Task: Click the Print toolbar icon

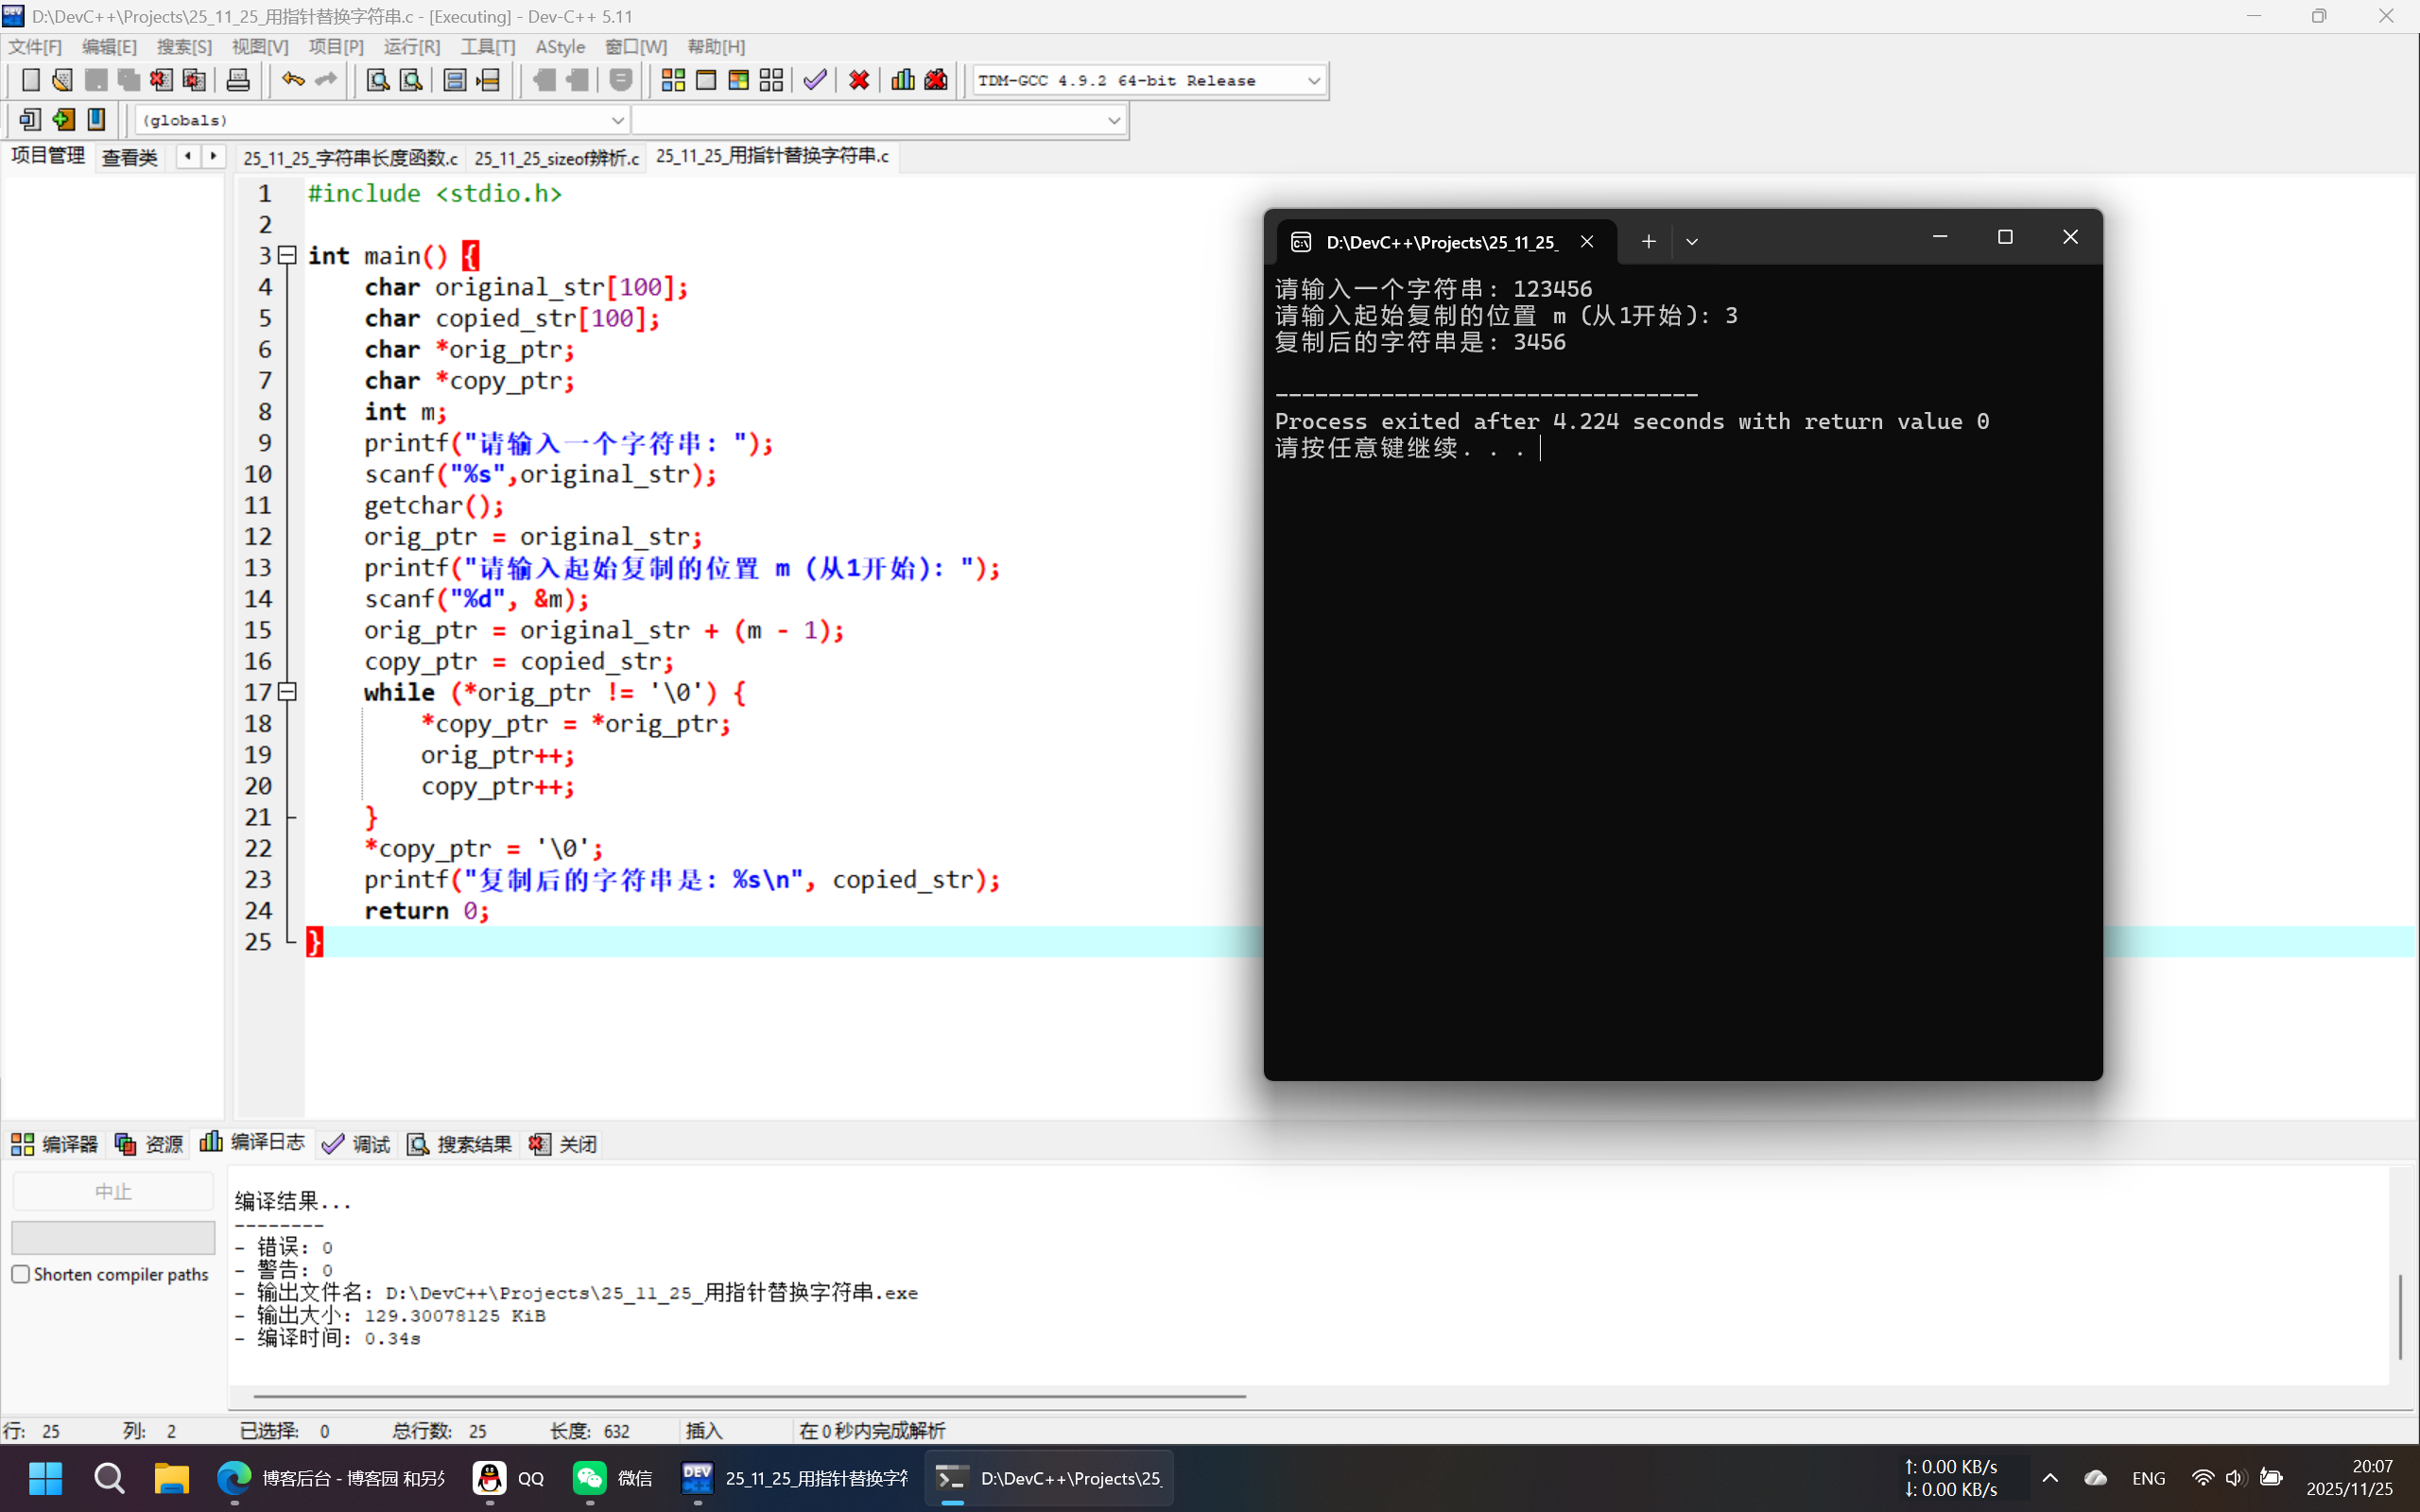Action: tap(238, 80)
